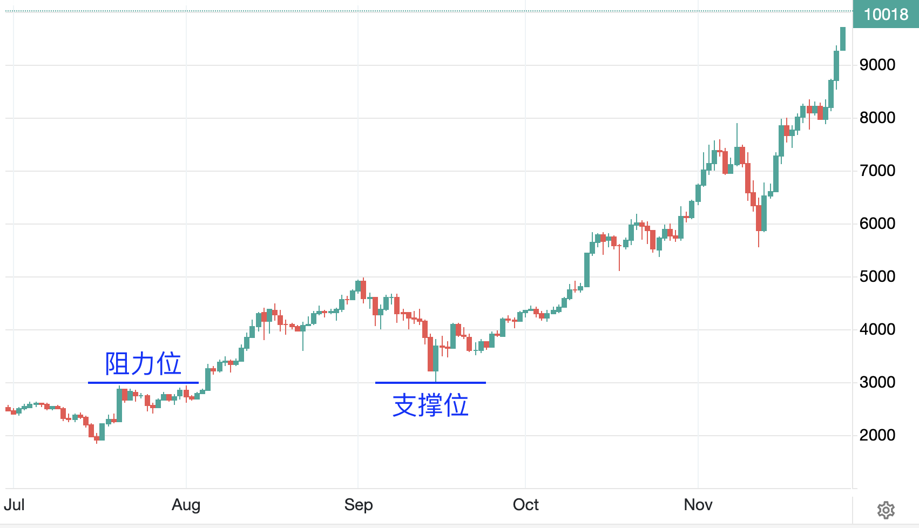The width and height of the screenshot is (919, 528).
Task: Open the chart settings gear icon
Action: pyautogui.click(x=886, y=510)
